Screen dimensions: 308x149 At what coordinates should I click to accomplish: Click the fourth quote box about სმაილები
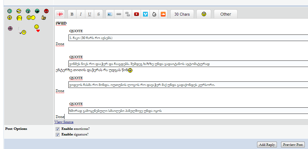[188, 111]
